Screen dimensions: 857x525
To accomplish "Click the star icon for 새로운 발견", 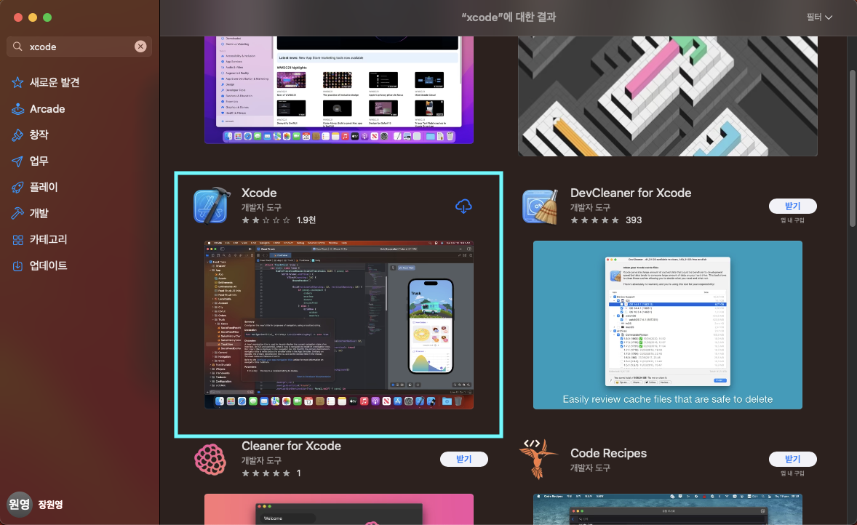I will [17, 82].
